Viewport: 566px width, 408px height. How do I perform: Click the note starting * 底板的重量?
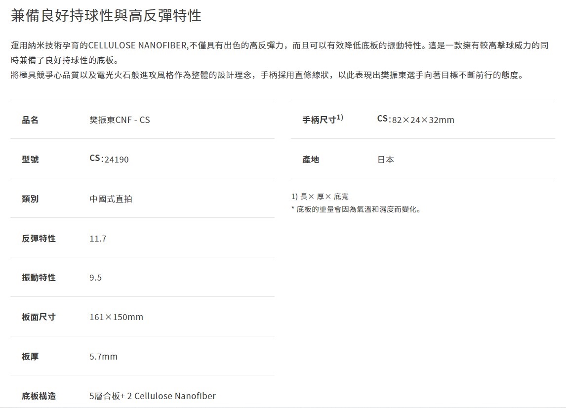[356, 209]
